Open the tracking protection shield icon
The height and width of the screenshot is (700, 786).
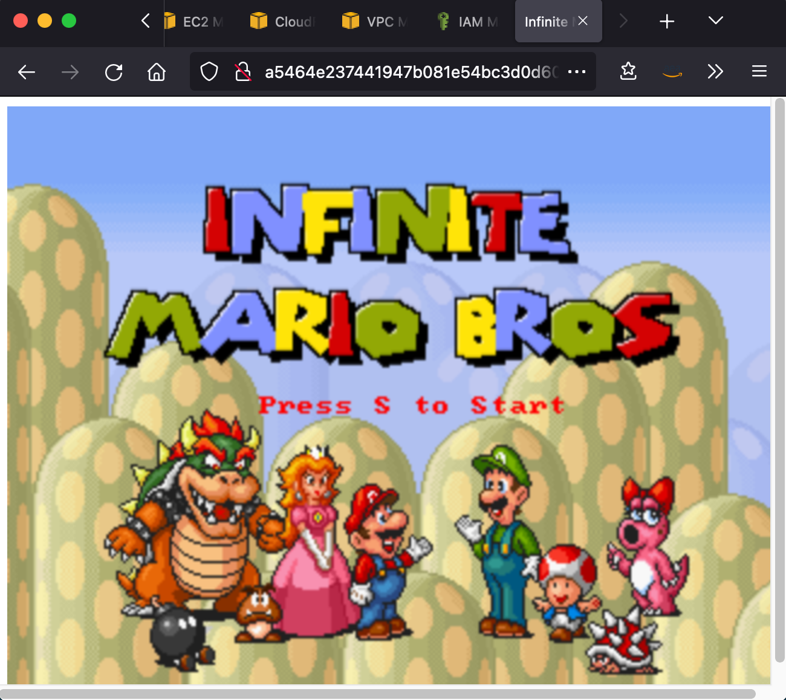pos(209,72)
